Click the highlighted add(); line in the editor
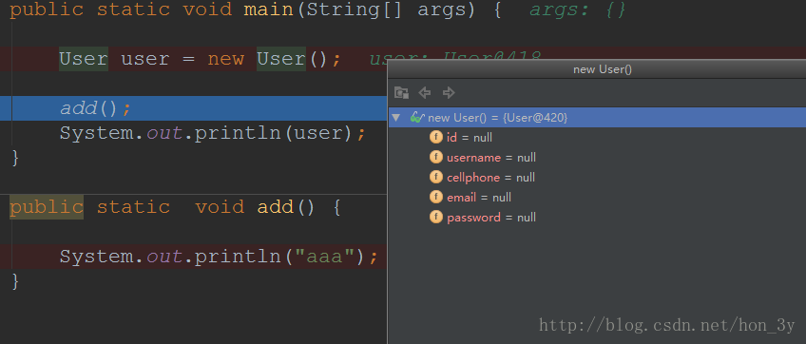The width and height of the screenshot is (806, 344). tap(193, 108)
